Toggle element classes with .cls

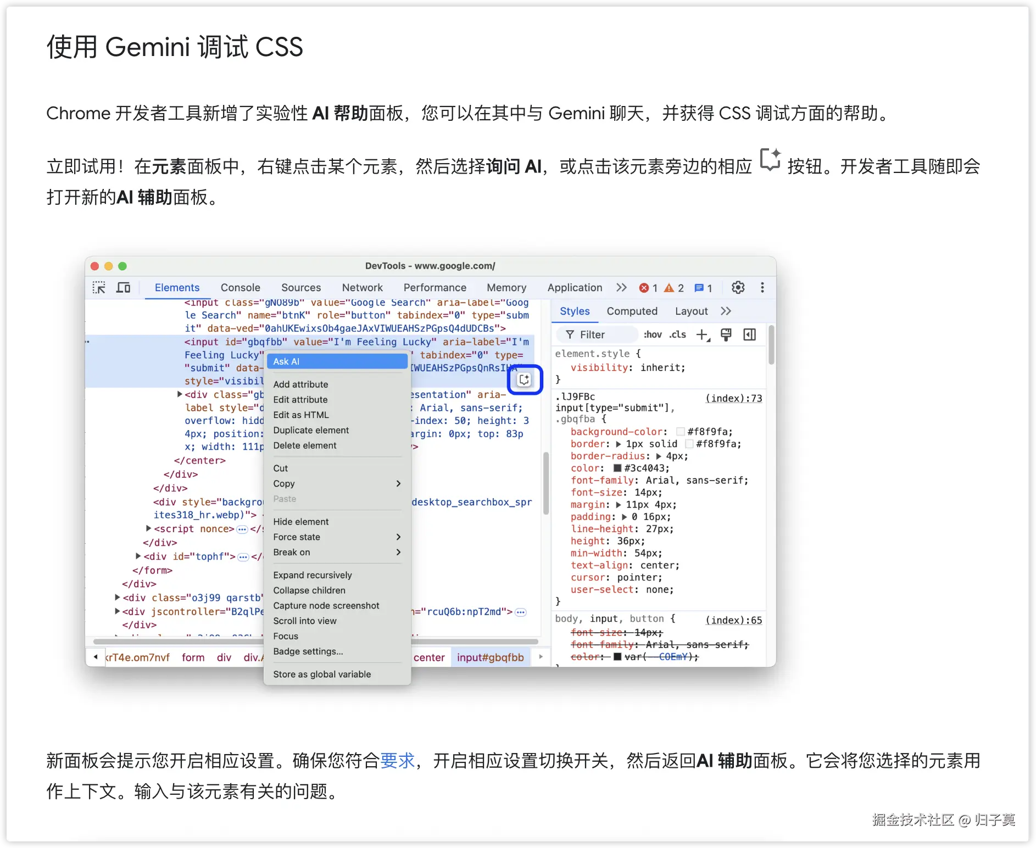pos(678,334)
